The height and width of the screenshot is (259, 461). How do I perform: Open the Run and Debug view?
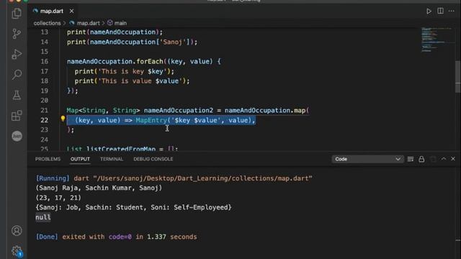(17, 55)
